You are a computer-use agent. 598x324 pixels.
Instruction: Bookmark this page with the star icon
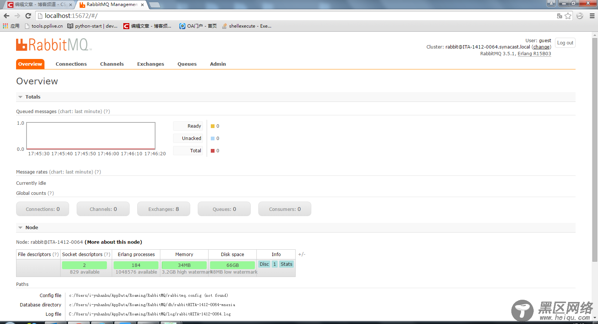(x=568, y=16)
